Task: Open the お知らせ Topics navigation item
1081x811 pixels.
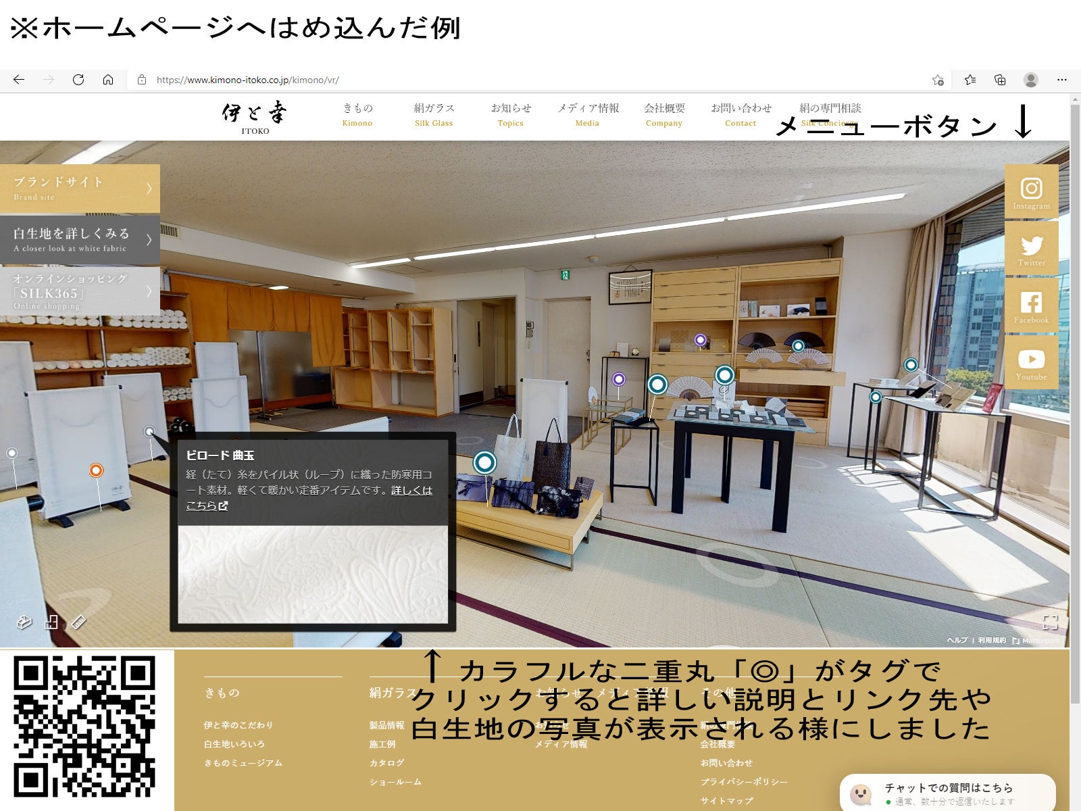Action: pyautogui.click(x=511, y=114)
